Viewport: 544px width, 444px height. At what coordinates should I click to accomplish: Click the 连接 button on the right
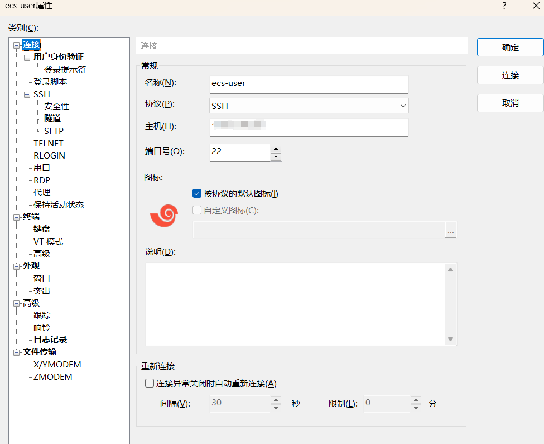click(511, 75)
